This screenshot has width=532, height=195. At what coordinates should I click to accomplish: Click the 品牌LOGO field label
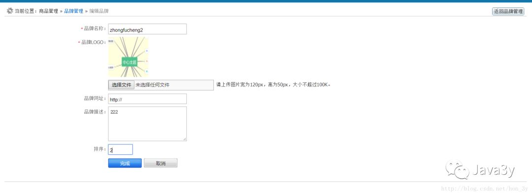pyautogui.click(x=94, y=42)
